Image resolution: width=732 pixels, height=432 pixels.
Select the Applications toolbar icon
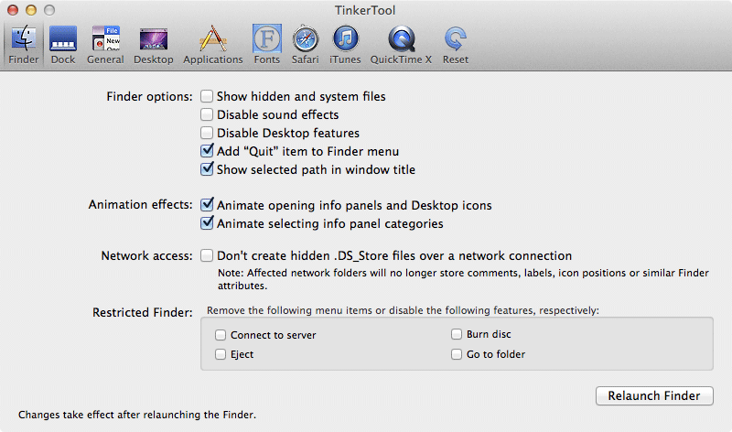click(x=212, y=41)
